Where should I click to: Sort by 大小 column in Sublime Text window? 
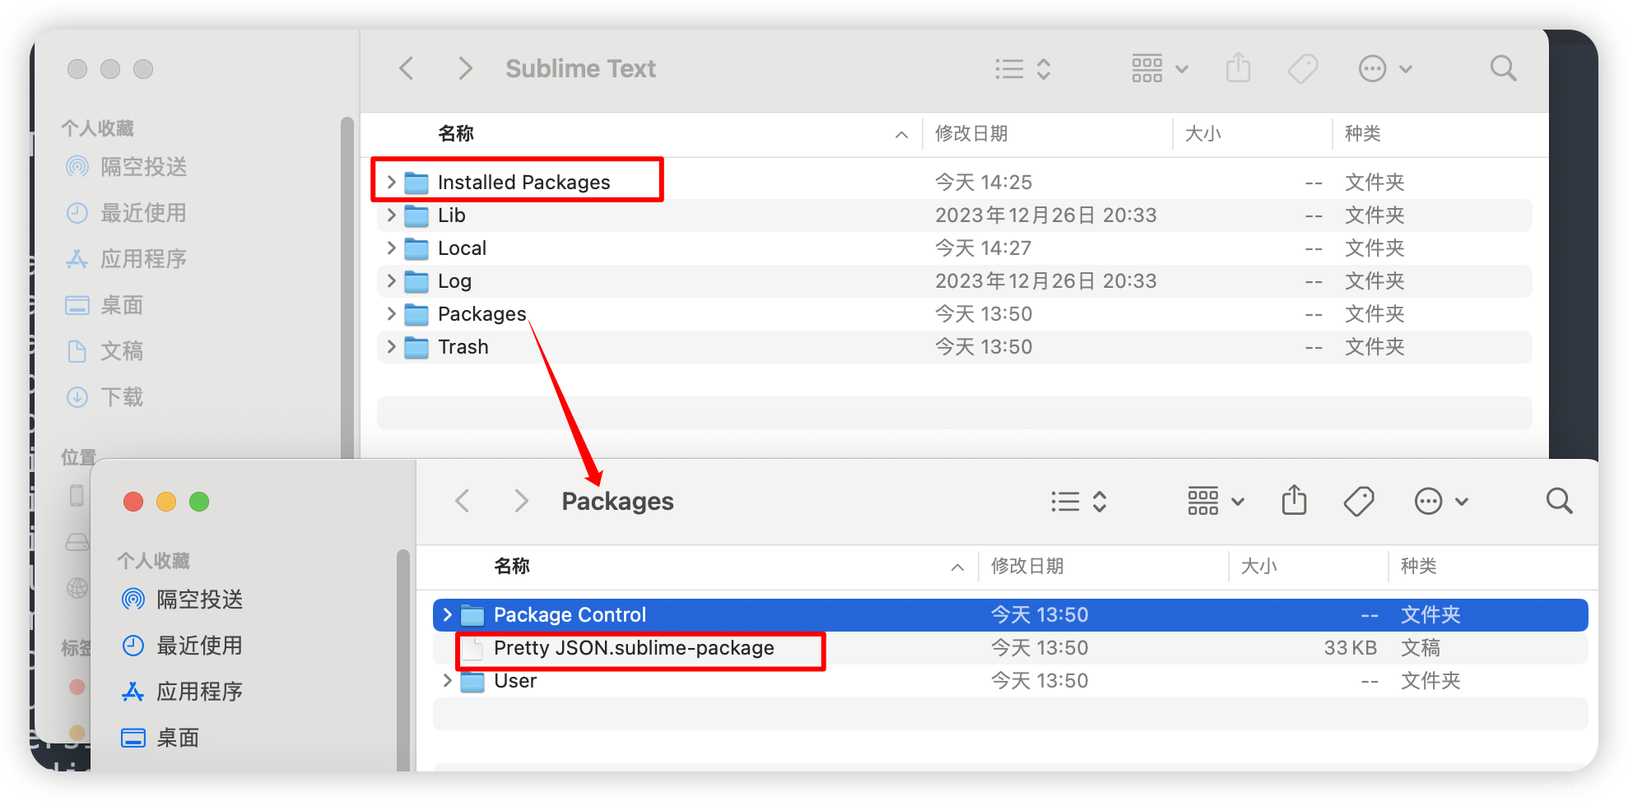point(1202,133)
